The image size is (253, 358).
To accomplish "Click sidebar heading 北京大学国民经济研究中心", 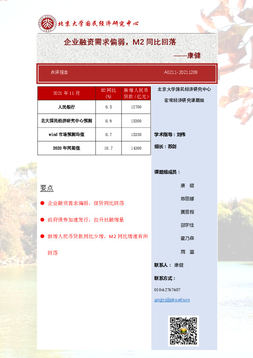I will pyautogui.click(x=184, y=89).
